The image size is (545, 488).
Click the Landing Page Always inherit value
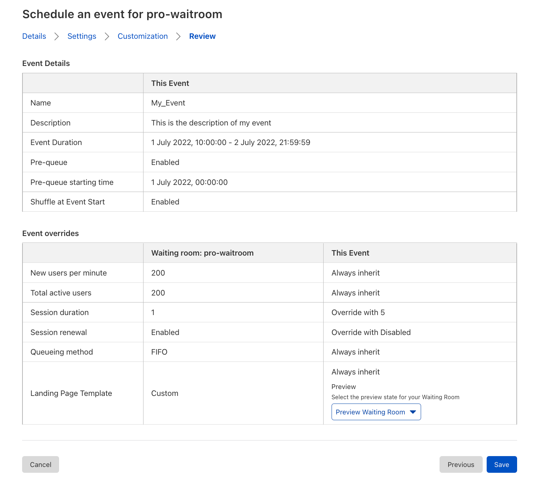[x=355, y=372]
